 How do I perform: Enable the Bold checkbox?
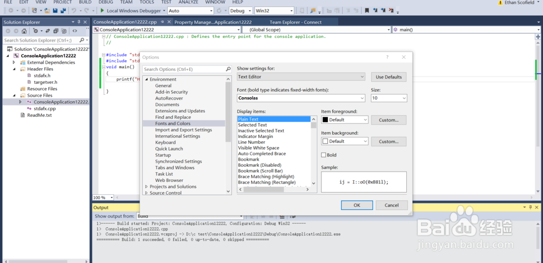coord(324,155)
